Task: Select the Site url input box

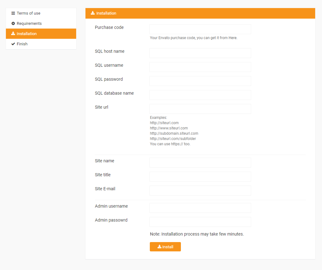Action: pos(200,109)
